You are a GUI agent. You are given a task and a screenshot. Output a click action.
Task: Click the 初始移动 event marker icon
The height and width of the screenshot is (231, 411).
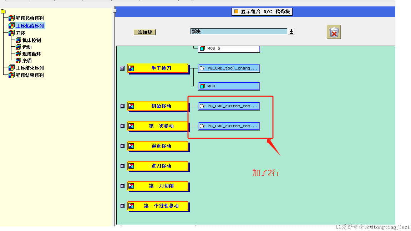[131, 106]
